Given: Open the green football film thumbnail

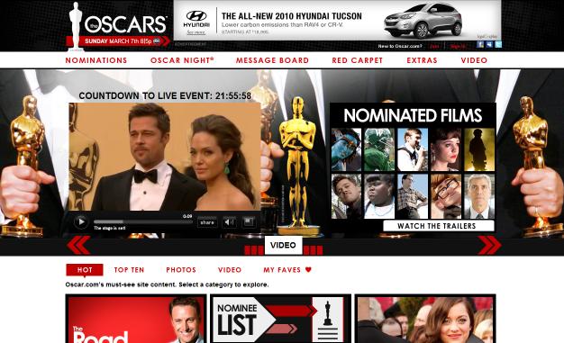Looking at the screenshot, I should point(379,149).
